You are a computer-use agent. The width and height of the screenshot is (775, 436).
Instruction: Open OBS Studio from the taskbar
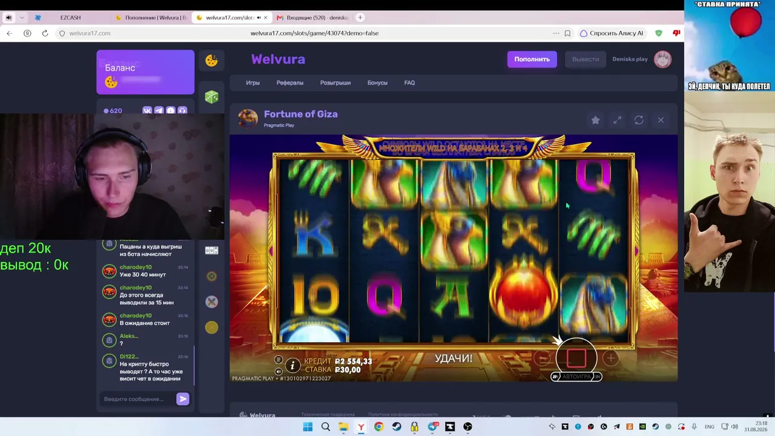(467, 427)
